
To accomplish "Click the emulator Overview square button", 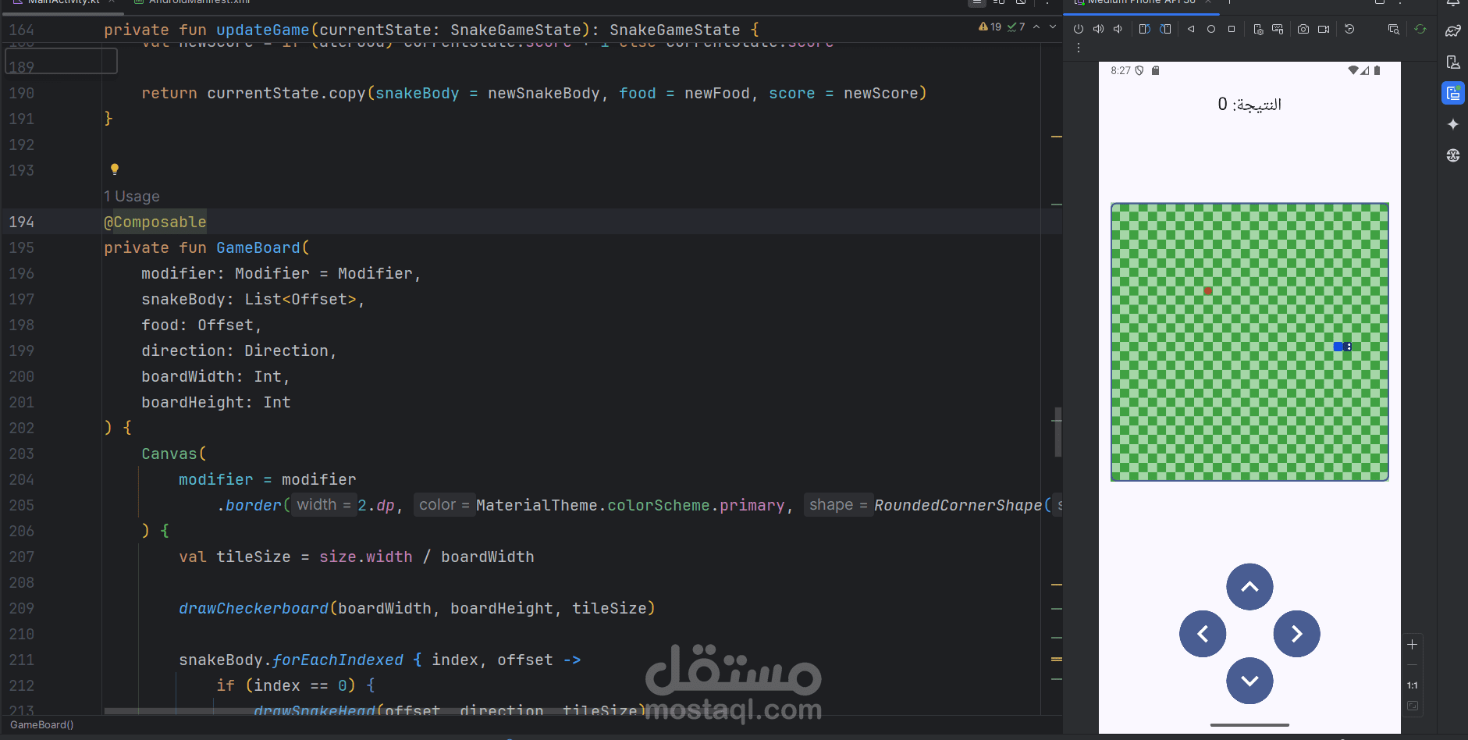I will 1232,29.
